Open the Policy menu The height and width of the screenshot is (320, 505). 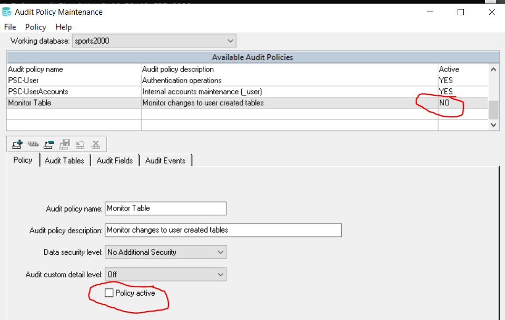click(36, 27)
